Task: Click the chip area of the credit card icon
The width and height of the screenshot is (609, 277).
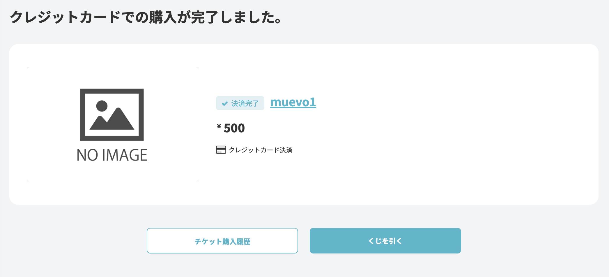Action: (x=219, y=152)
